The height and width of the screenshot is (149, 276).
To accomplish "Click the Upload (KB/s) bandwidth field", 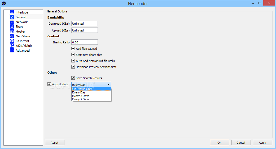I will pyautogui.click(x=85, y=30).
